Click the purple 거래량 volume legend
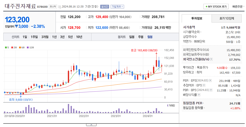Screen dimensions: 246x127 pos(171,105)
